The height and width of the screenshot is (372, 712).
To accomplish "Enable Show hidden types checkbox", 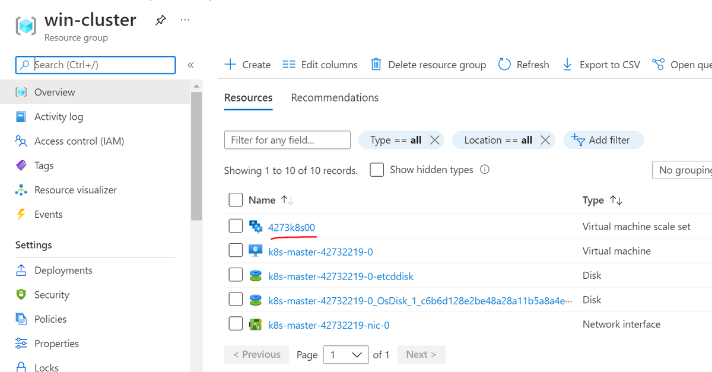I will coord(377,170).
